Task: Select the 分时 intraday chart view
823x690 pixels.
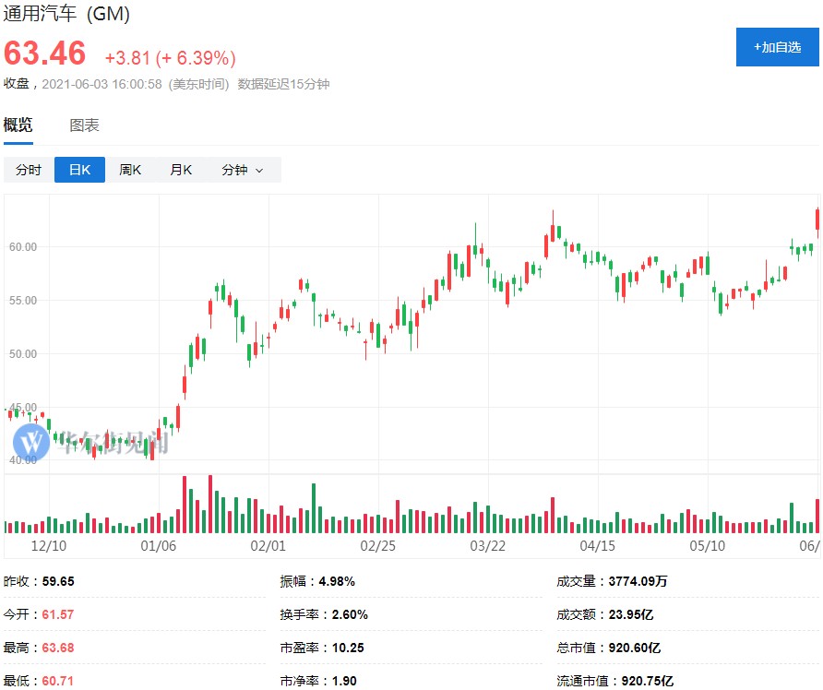Action: point(29,170)
